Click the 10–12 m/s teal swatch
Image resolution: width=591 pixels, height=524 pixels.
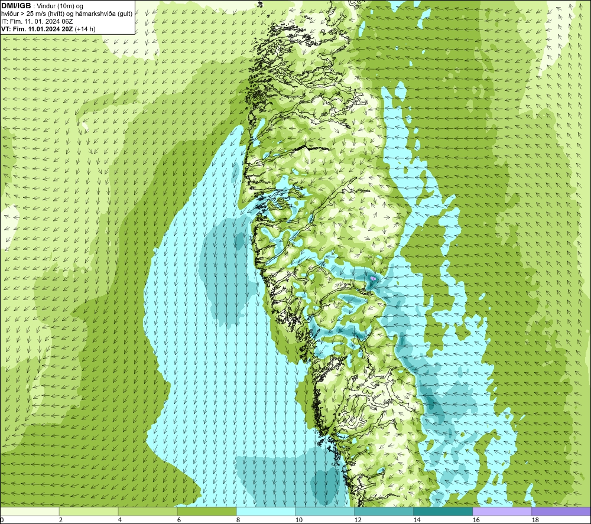[325, 511]
